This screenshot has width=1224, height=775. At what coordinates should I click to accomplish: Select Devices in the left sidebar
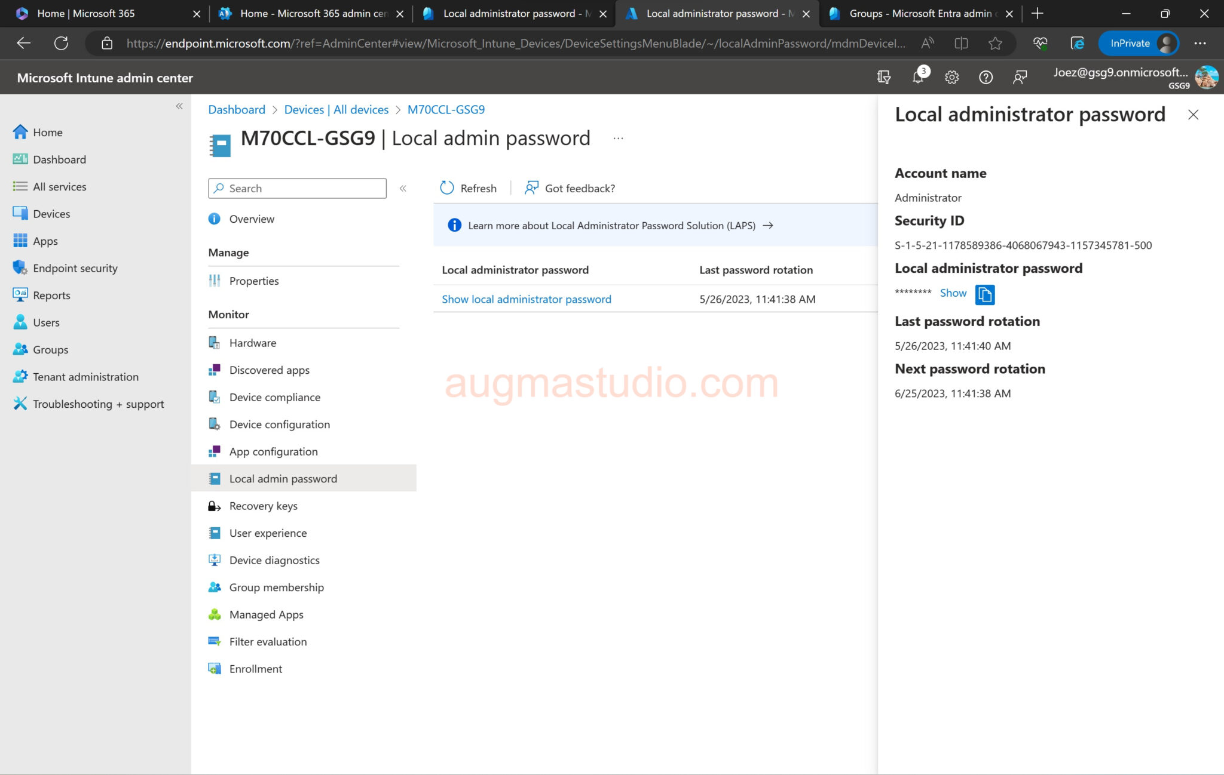pyautogui.click(x=51, y=213)
